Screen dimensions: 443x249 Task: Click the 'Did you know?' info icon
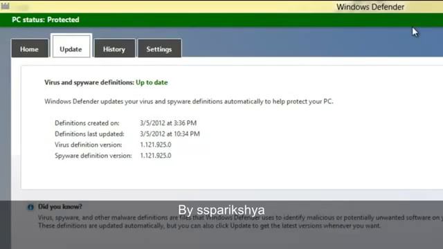coord(30,207)
